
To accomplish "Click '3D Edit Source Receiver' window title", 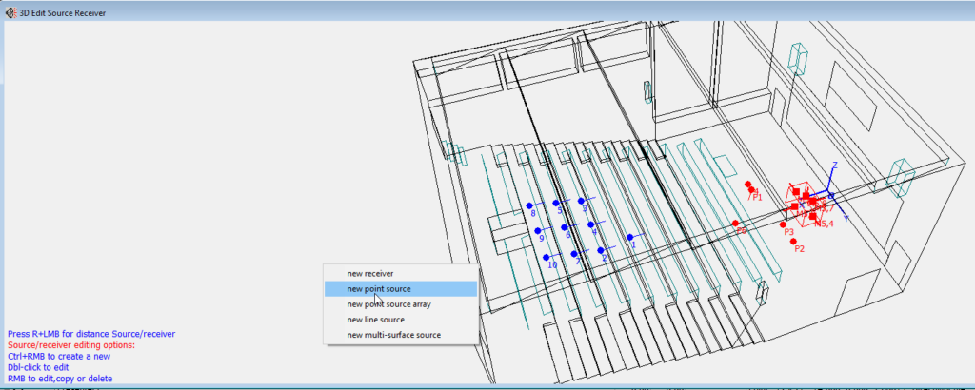I will click(63, 13).
